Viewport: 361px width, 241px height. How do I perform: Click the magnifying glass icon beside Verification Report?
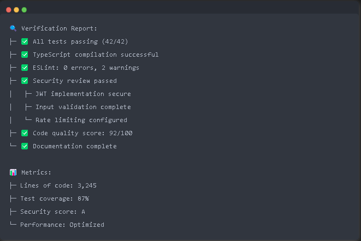tap(13, 28)
